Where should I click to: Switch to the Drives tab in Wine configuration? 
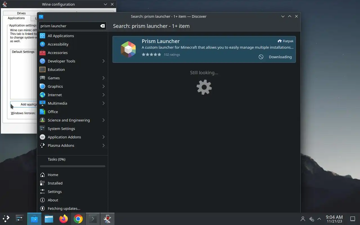pyautogui.click(x=21, y=13)
